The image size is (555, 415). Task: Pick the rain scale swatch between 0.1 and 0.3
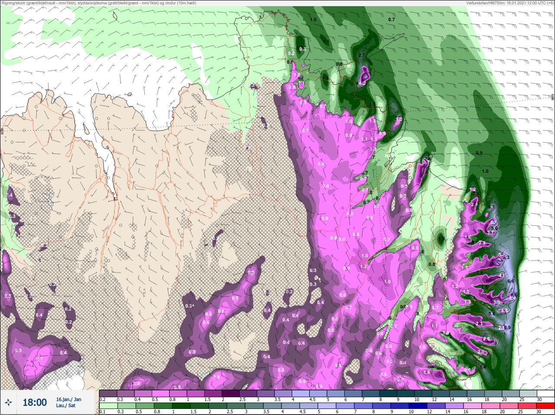click(x=108, y=406)
